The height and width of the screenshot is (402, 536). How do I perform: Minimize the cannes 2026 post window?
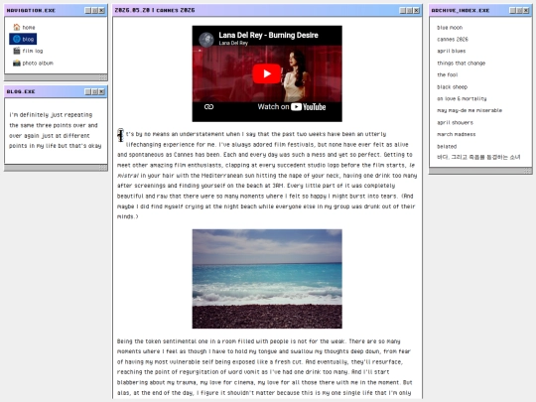tap(403, 11)
